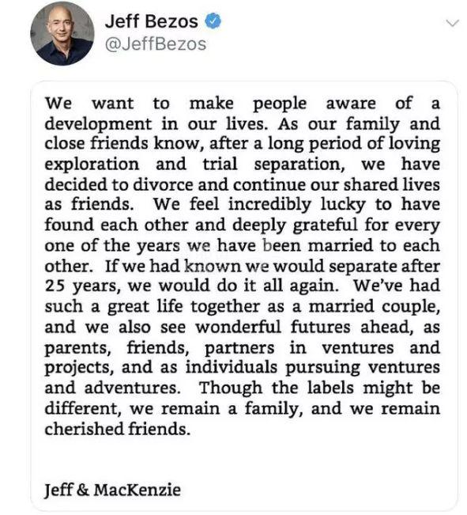Screen dimensions: 467x515
Task: Click the 'Though the labels might be' text
Action: tap(319, 388)
